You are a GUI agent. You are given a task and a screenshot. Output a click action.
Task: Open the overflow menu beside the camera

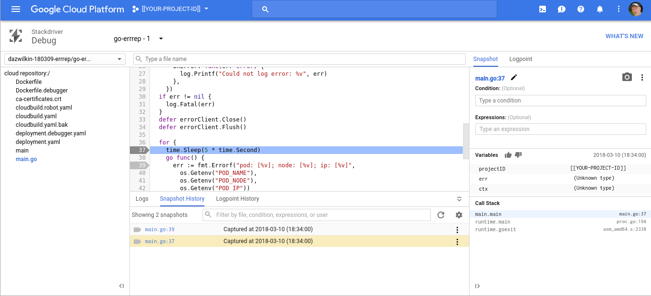(642, 77)
